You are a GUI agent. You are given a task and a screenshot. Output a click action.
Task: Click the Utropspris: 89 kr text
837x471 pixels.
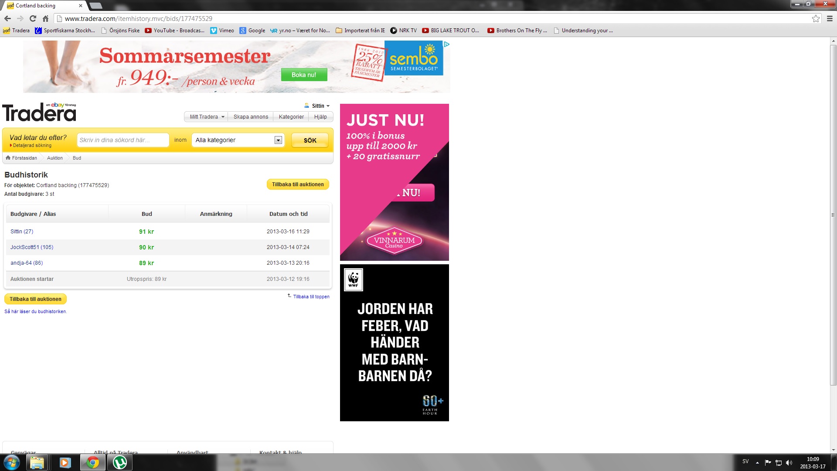pos(146,279)
